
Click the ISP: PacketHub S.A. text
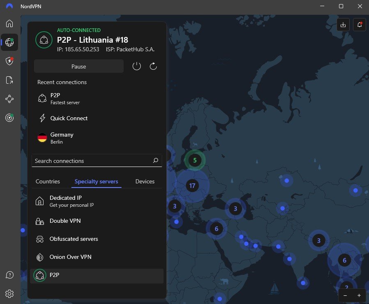pyautogui.click(x=130, y=49)
